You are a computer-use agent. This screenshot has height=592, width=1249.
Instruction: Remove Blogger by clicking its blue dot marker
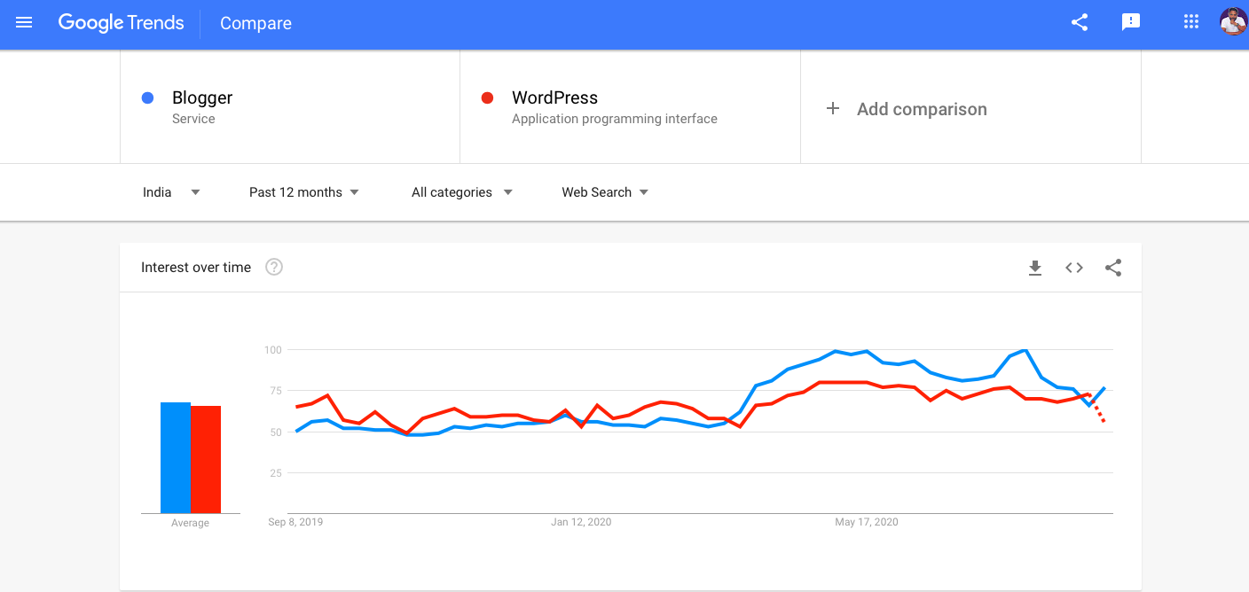147,97
